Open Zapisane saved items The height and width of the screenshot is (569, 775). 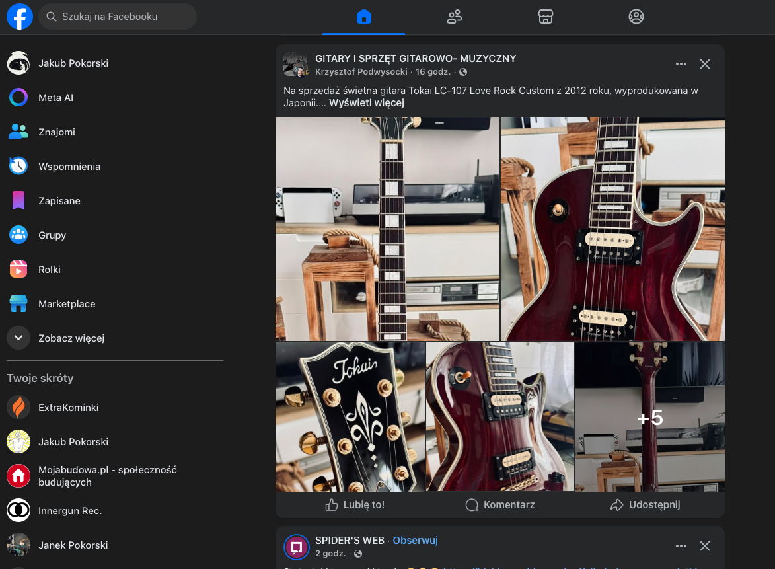(59, 201)
